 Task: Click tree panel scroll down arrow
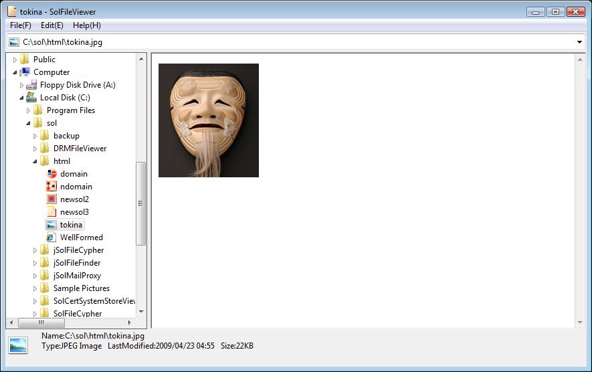tap(141, 312)
